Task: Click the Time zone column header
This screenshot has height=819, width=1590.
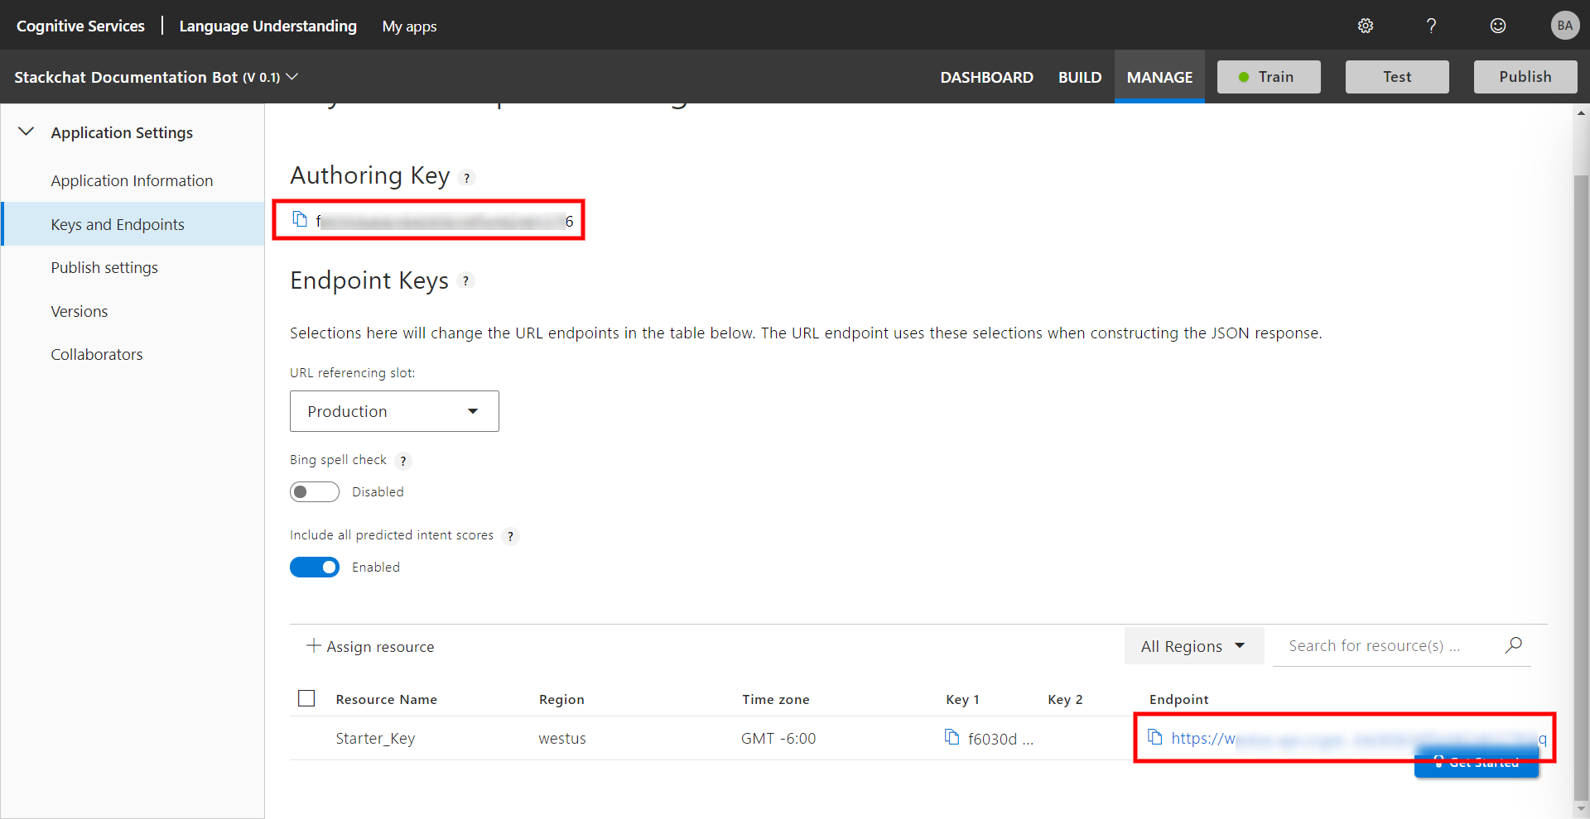Action: coord(776,699)
